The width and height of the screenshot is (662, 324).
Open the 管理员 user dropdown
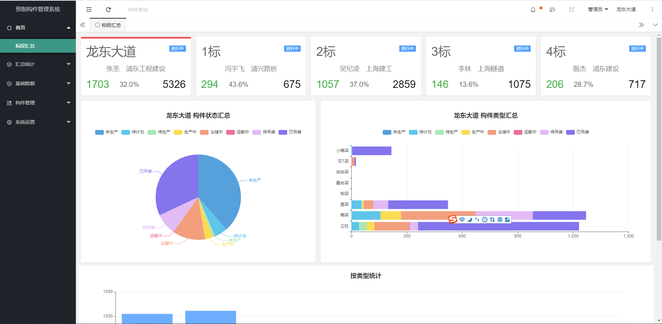598,10
